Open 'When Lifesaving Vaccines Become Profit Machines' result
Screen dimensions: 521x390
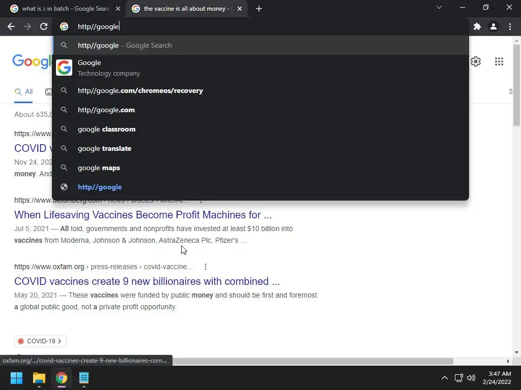coord(143,215)
